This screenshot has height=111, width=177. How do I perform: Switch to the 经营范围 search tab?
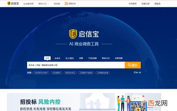click(x=119, y=58)
